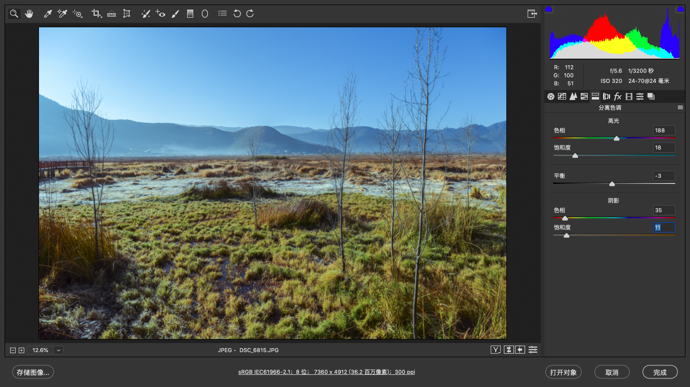Activate the Targeted Adjustment tool
Image resolution: width=690 pixels, height=387 pixels.
pyautogui.click(x=77, y=14)
